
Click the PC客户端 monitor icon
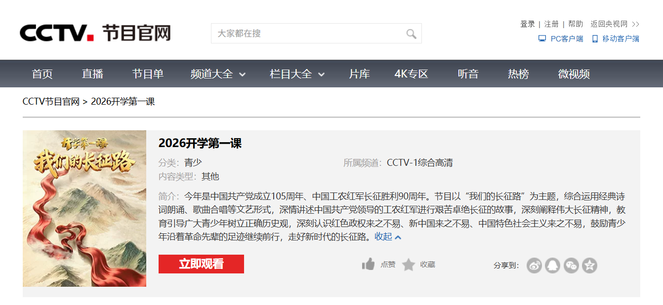tap(542, 38)
